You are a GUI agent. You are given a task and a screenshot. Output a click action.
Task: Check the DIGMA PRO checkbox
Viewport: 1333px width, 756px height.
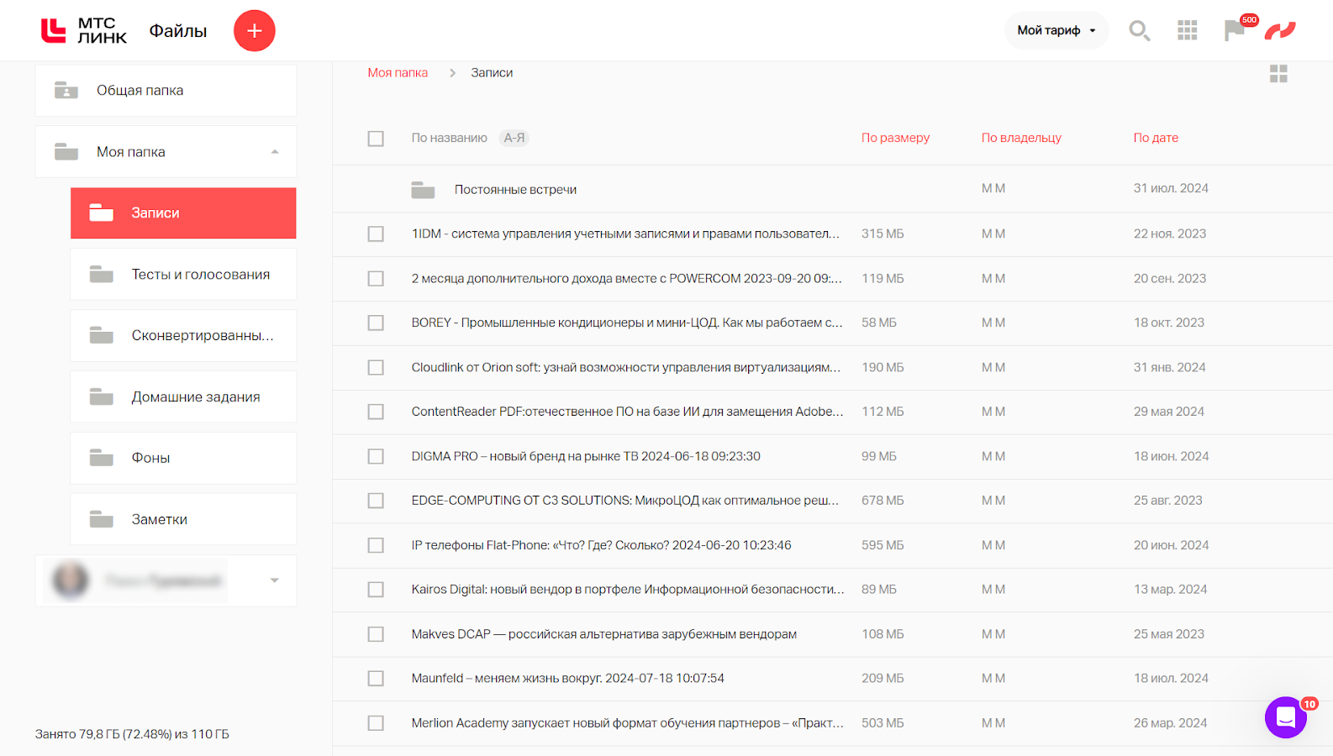coord(376,457)
